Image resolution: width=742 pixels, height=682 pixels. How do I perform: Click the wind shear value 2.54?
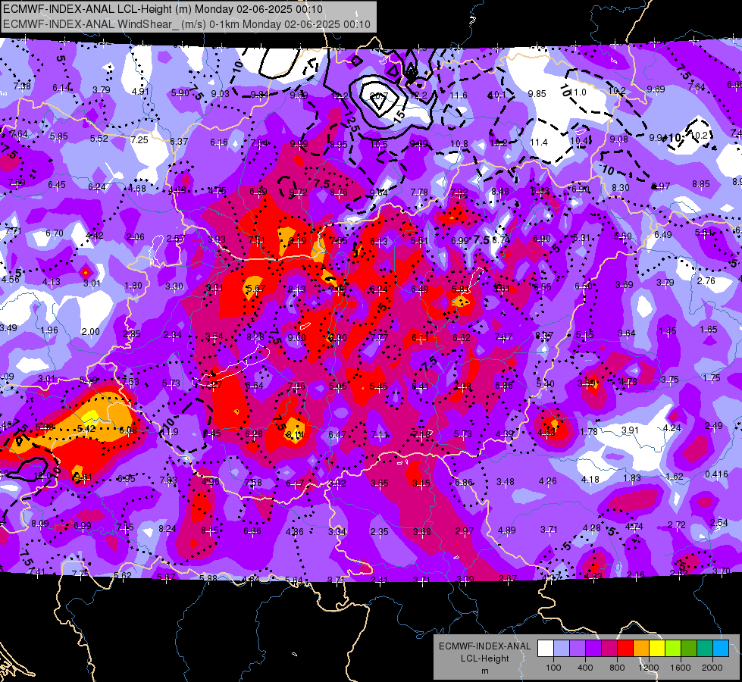point(719,523)
